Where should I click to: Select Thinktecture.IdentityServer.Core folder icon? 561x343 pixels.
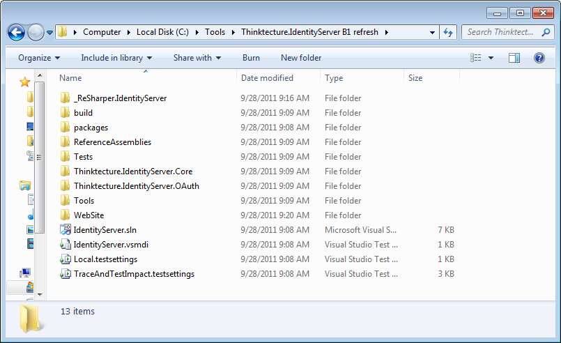point(65,171)
